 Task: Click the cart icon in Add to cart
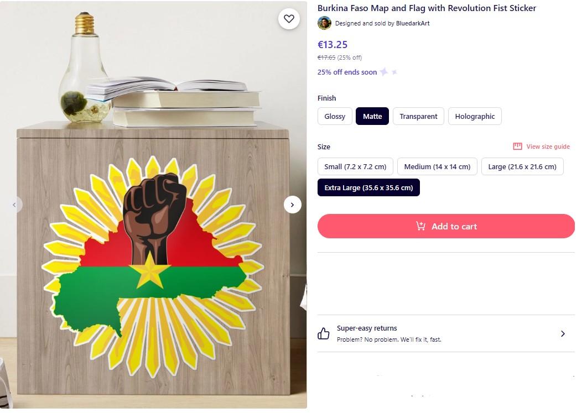[x=421, y=226]
